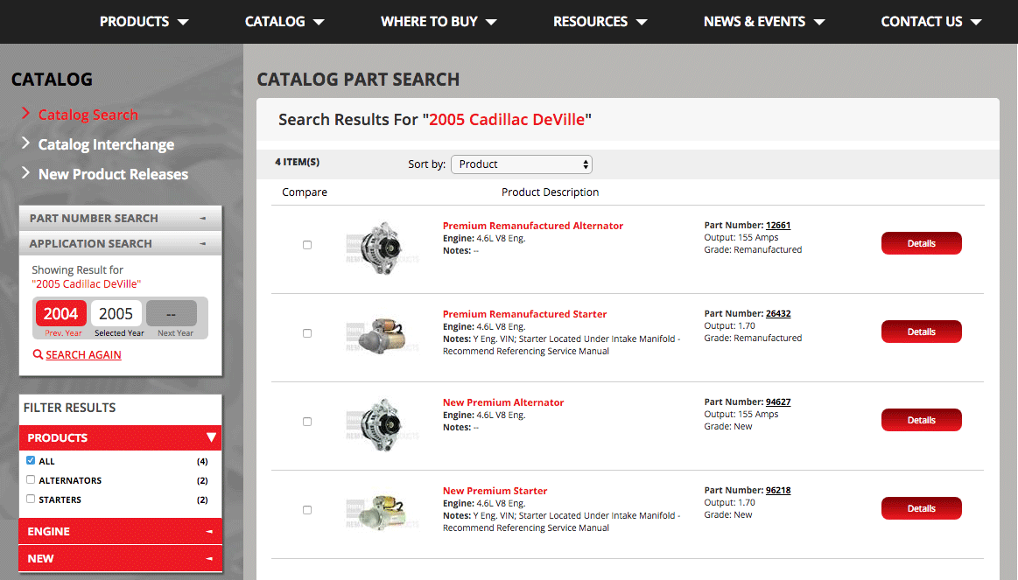Expand the New filter section
1018x580 pixels.
click(x=120, y=559)
